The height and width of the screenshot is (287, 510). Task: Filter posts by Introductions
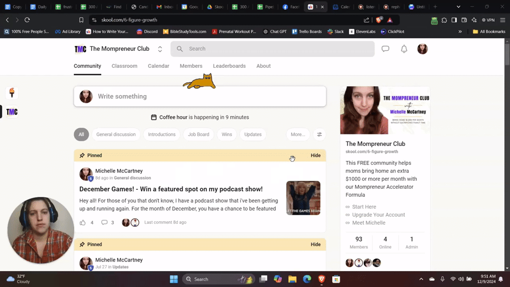click(x=162, y=135)
